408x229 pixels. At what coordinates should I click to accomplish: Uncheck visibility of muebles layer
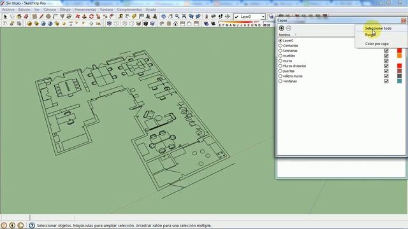[x=386, y=55]
